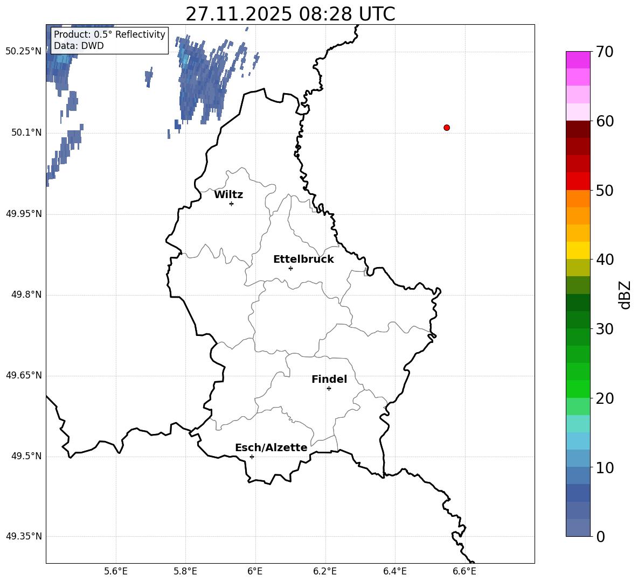Click the bright green swatch above 20

coord(578,389)
